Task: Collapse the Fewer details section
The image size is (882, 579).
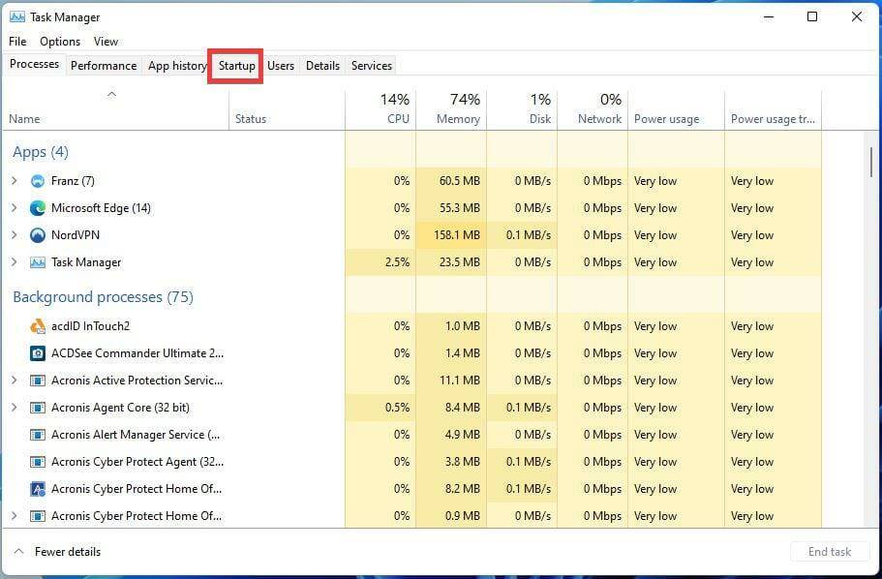Action: [x=56, y=551]
